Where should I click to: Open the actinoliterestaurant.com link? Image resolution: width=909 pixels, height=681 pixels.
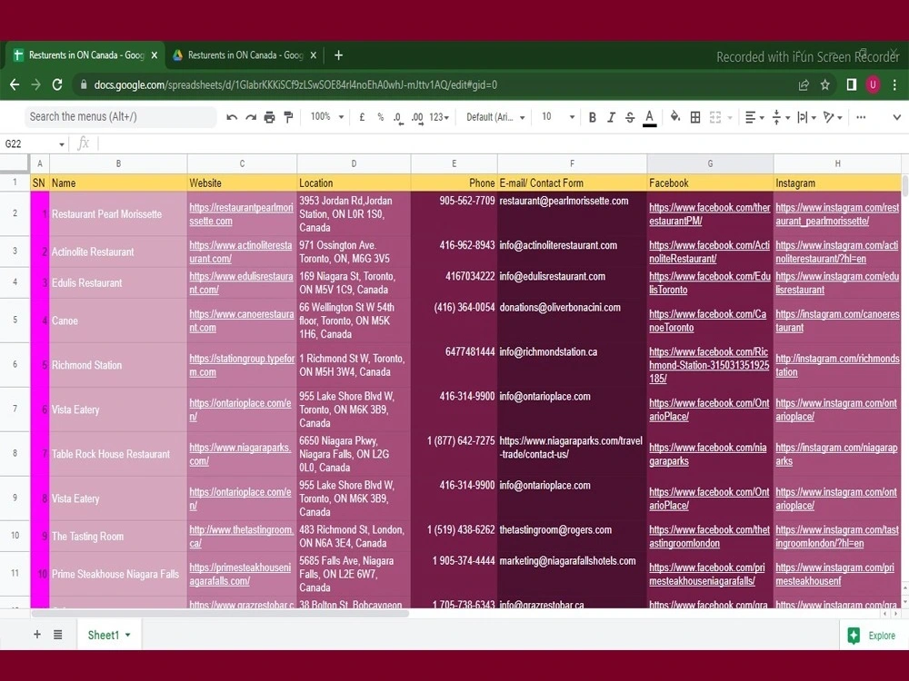(241, 252)
